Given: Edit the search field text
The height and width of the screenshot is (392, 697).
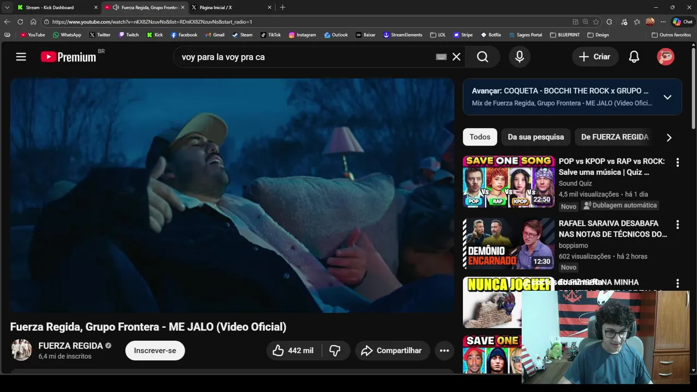Looking at the screenshot, I should pyautogui.click(x=305, y=57).
